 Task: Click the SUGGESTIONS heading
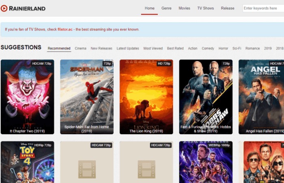(x=21, y=48)
